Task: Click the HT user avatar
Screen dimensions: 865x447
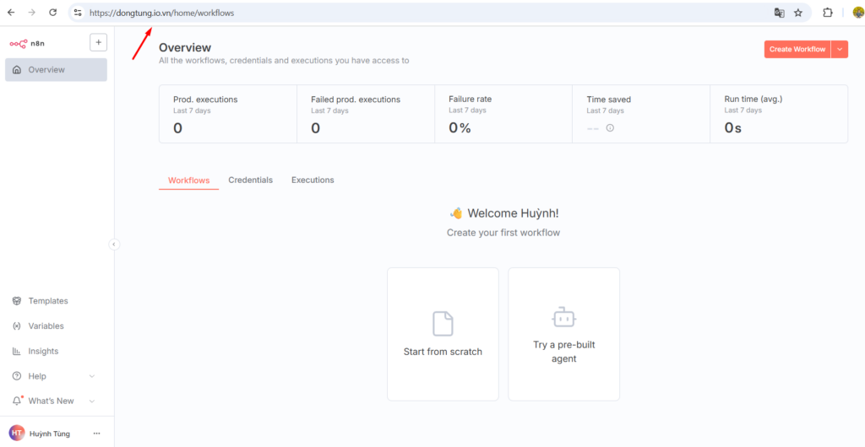Action: tap(17, 434)
